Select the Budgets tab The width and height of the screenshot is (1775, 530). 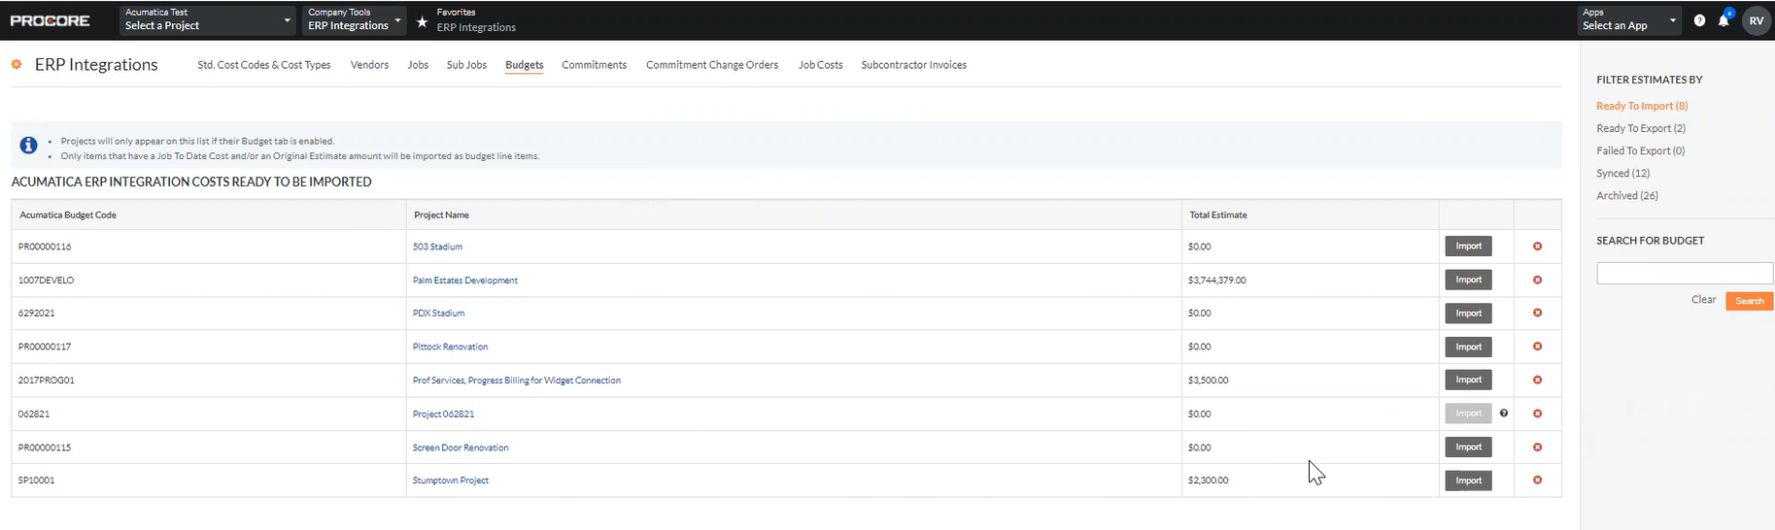(x=525, y=65)
